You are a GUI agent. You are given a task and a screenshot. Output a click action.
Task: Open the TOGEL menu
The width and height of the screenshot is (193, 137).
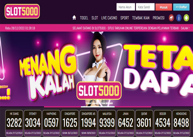[84, 18]
